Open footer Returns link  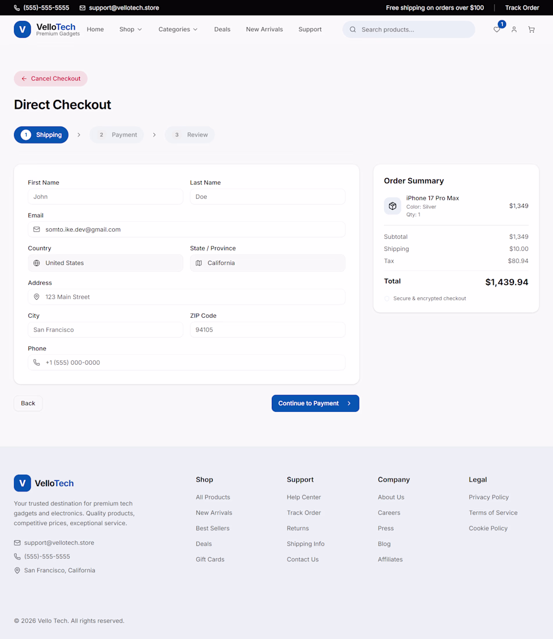click(x=297, y=528)
